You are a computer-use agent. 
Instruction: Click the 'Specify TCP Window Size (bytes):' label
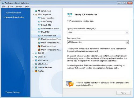(x=81, y=28)
